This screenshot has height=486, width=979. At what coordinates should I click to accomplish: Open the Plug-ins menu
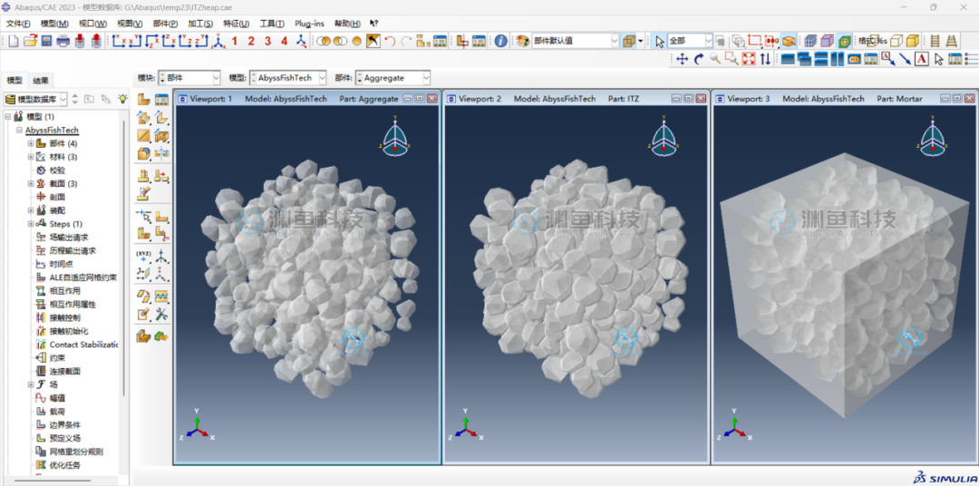click(309, 24)
